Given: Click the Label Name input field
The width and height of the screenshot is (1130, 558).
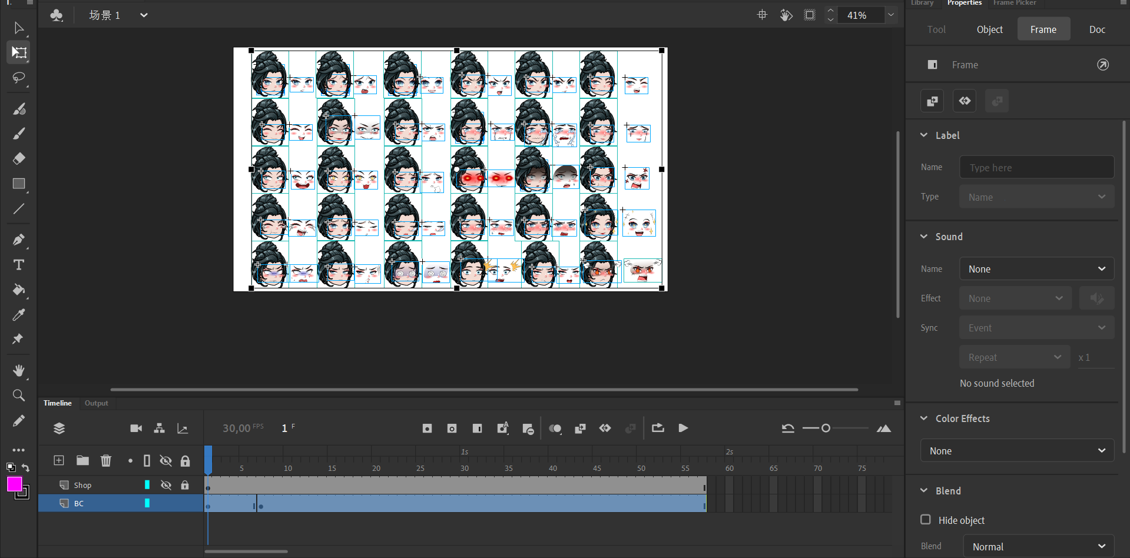Looking at the screenshot, I should [x=1036, y=168].
